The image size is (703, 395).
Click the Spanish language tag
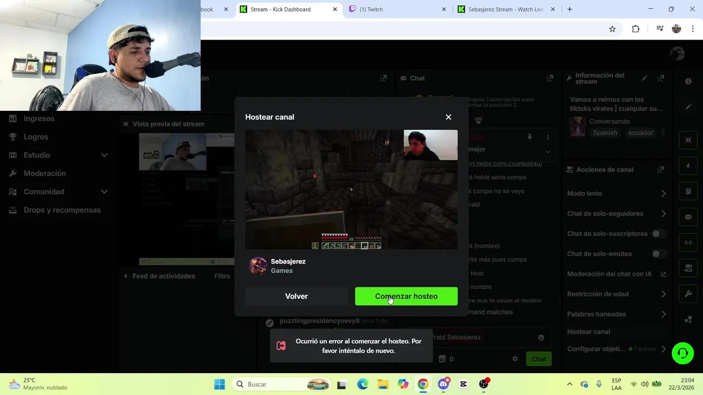(605, 133)
